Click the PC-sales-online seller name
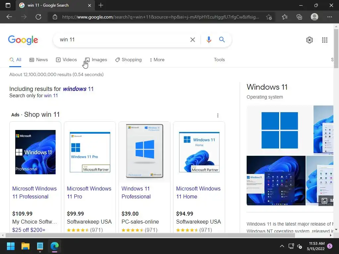The height and width of the screenshot is (254, 339). coord(140,222)
